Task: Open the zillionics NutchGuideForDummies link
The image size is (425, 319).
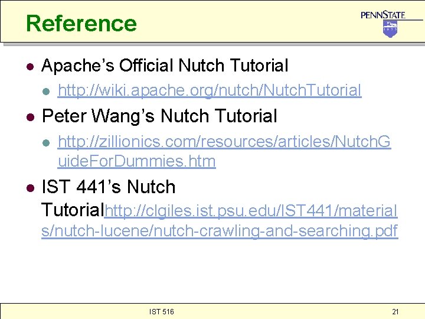Action: coord(224,151)
